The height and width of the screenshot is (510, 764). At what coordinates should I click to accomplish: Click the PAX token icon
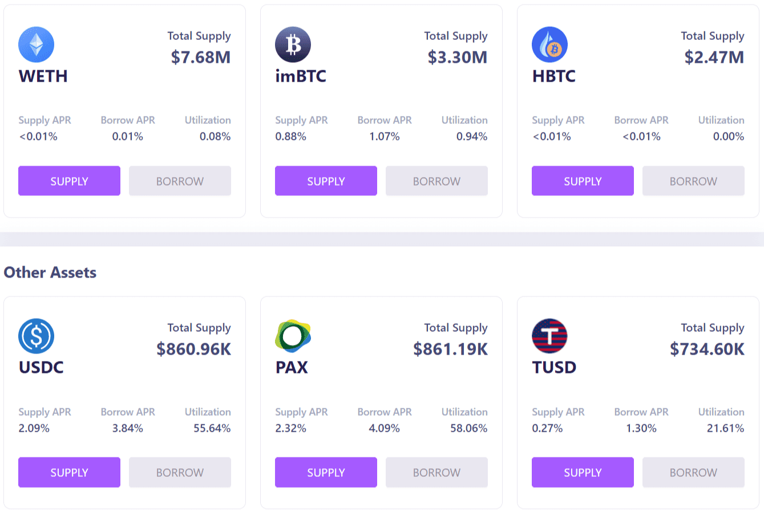click(x=293, y=336)
